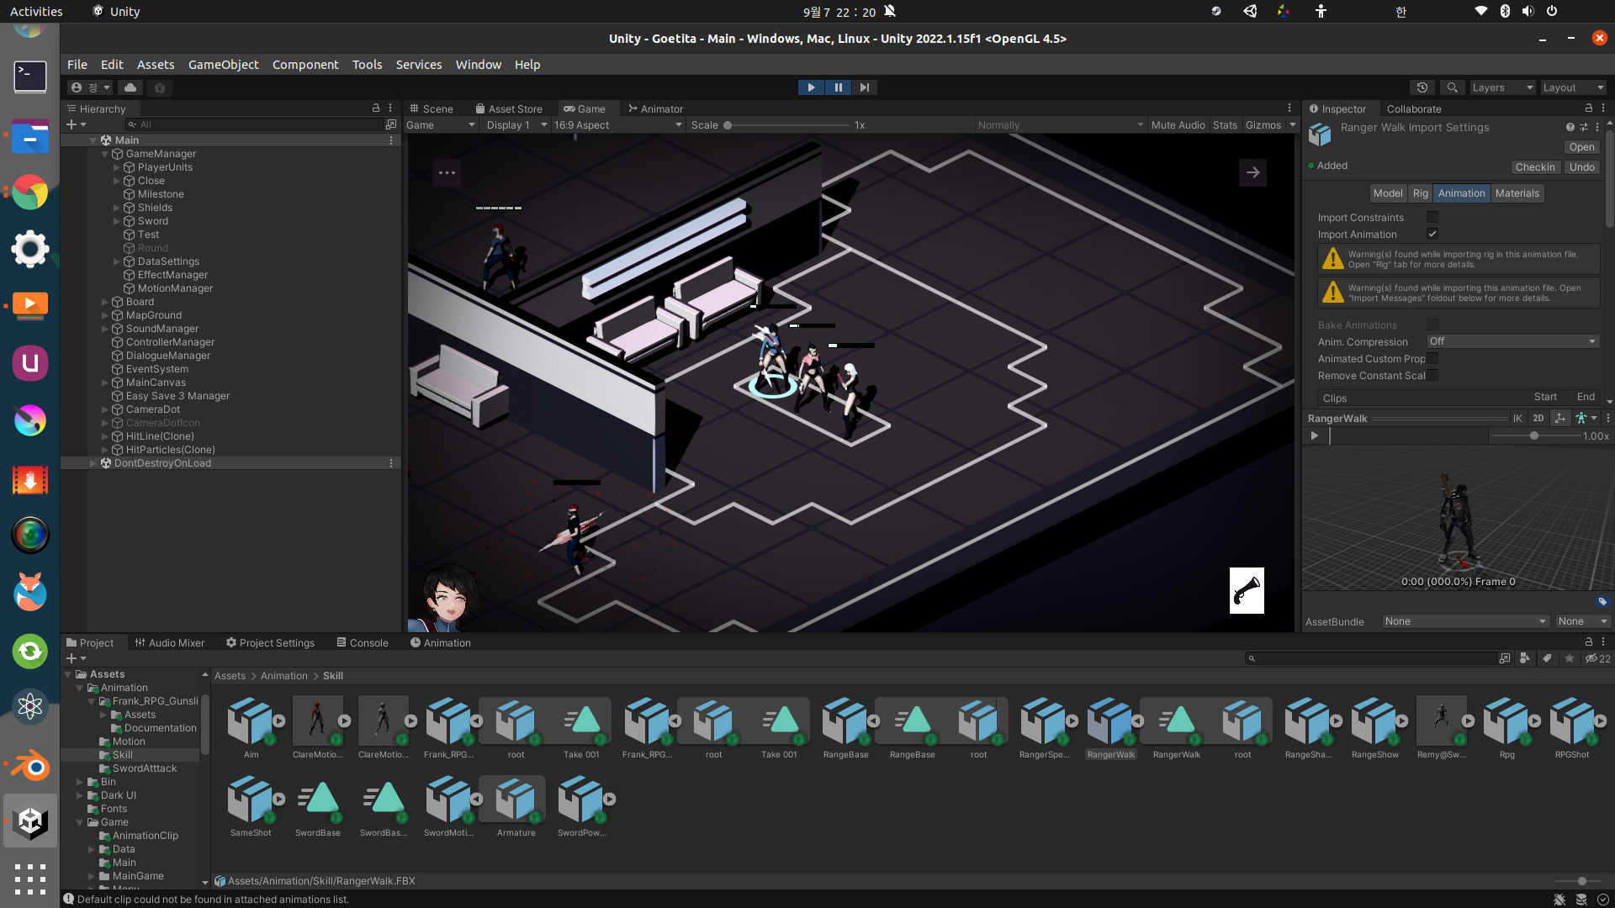Click the toolbar search magnifier icon
1615x908 pixels.
click(x=1452, y=87)
